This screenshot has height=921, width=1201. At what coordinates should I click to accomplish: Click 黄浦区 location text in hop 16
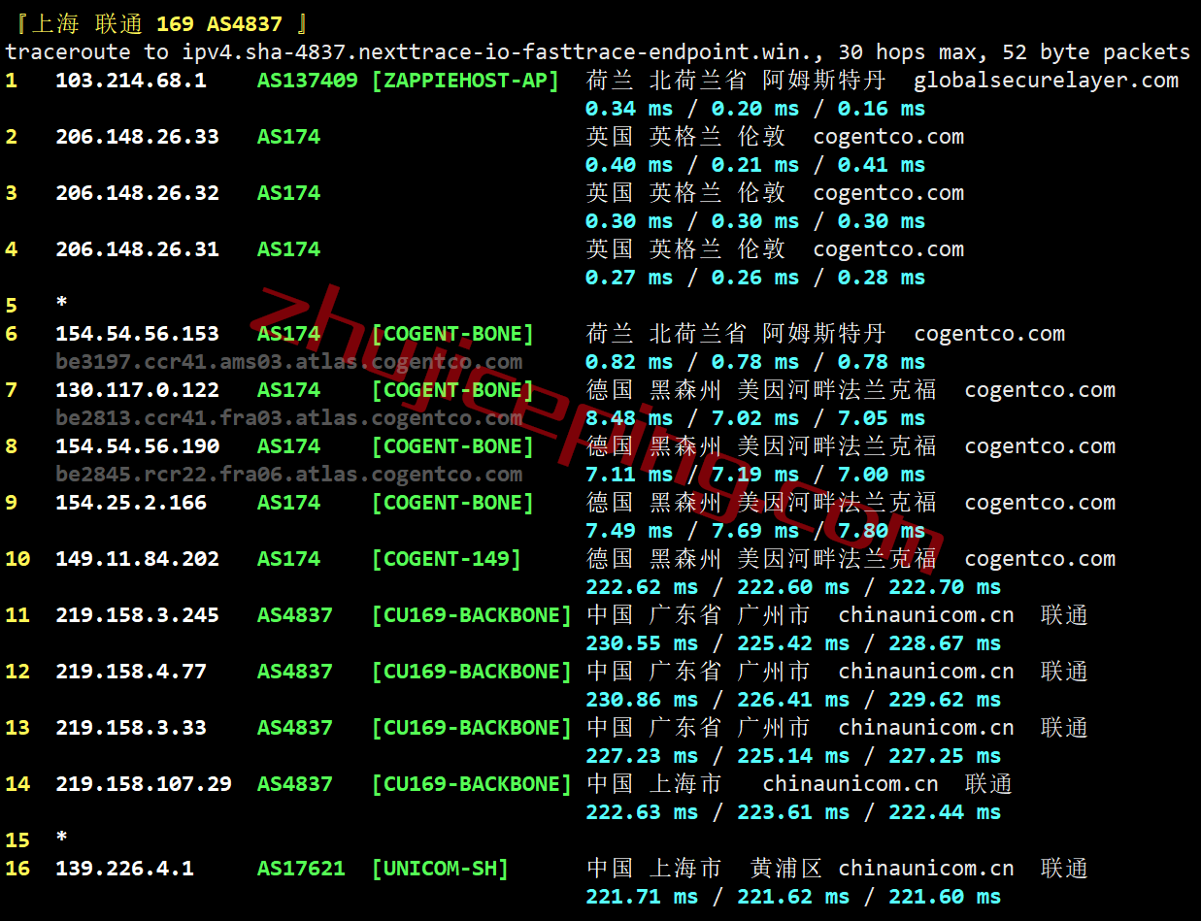(x=786, y=869)
